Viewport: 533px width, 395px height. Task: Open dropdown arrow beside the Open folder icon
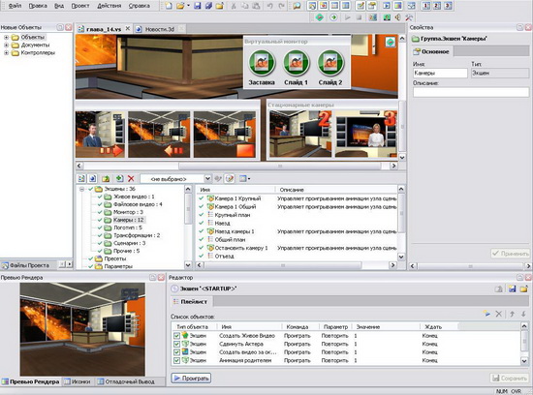coord(188,6)
